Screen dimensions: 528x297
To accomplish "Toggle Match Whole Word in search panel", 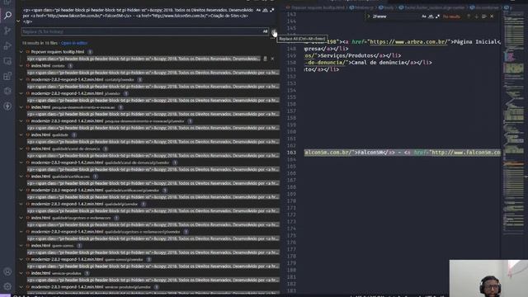I will [x=265, y=10].
